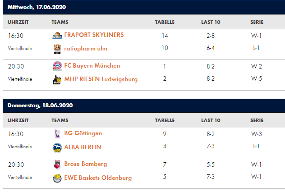285x192 pixels.
Task: Click the ALBA BERLIN team logo
Action: 57,147
